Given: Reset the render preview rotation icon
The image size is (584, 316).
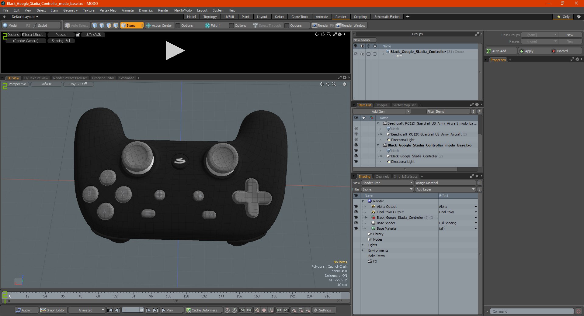Looking at the screenshot, I should click(x=323, y=34).
